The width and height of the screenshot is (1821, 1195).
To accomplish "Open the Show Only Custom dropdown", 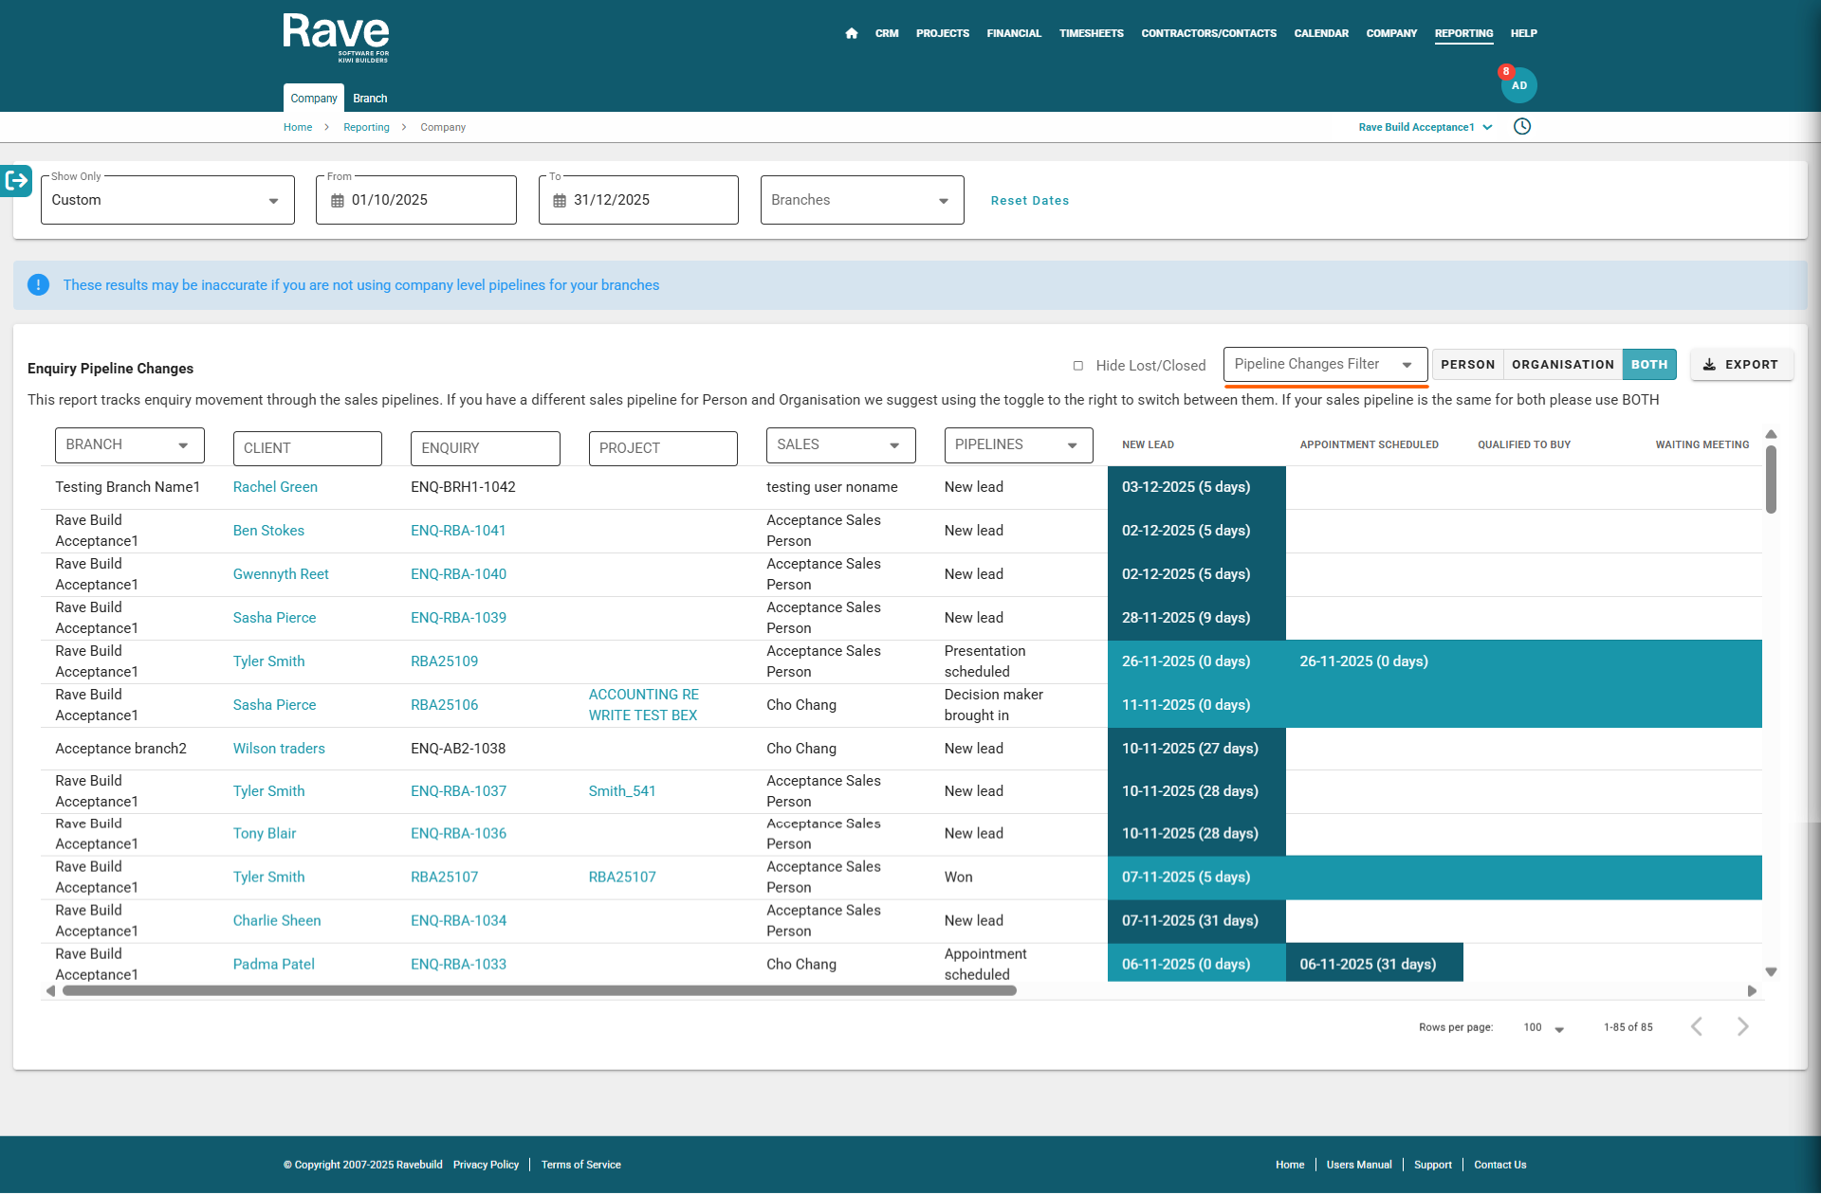I will (x=167, y=200).
